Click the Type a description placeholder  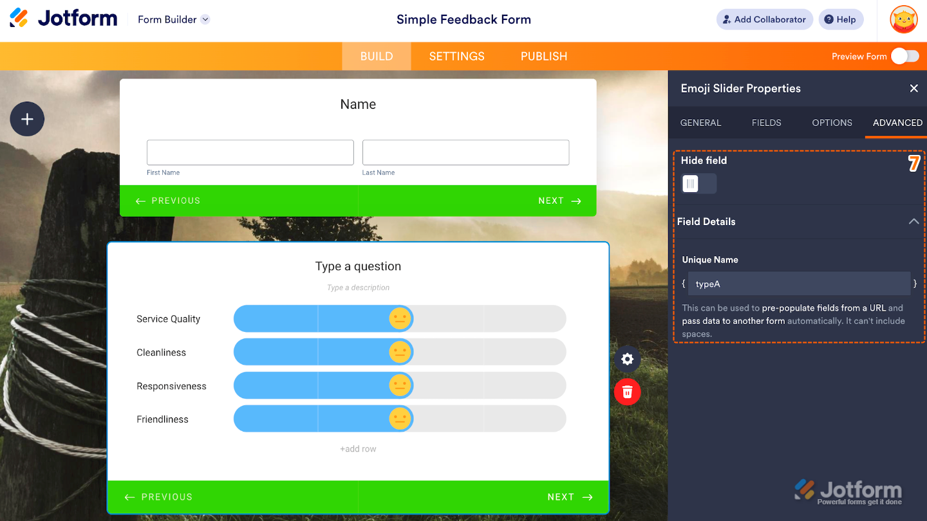(x=358, y=288)
